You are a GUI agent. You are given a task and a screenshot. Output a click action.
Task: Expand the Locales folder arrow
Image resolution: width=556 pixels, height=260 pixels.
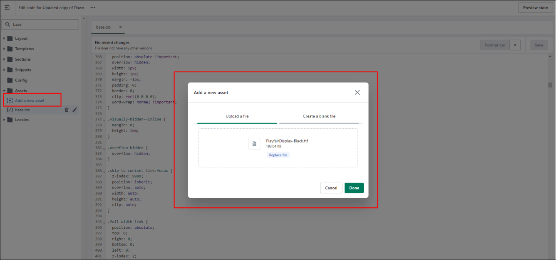point(4,120)
